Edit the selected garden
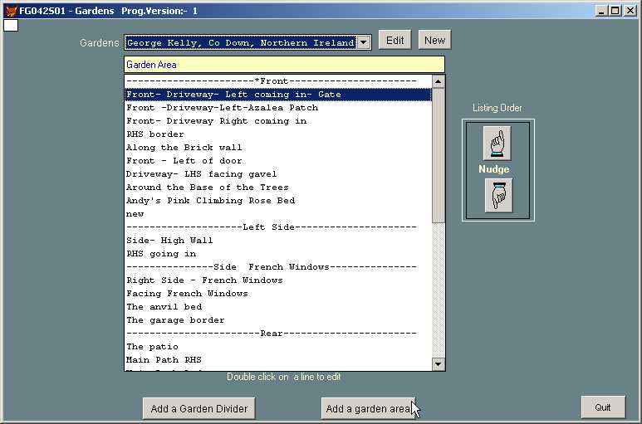Viewport: 642px width, 424px height. tap(395, 40)
